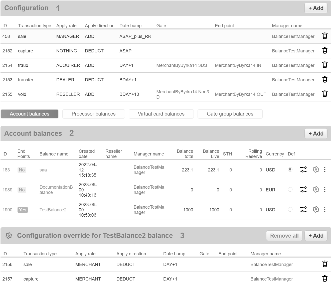Add a new Configuration entry

click(316, 8)
